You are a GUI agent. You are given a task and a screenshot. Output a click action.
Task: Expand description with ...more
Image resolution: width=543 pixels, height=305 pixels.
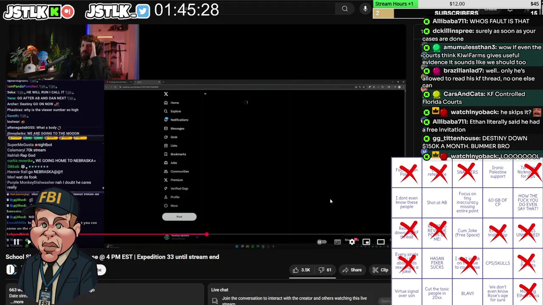coord(17,302)
